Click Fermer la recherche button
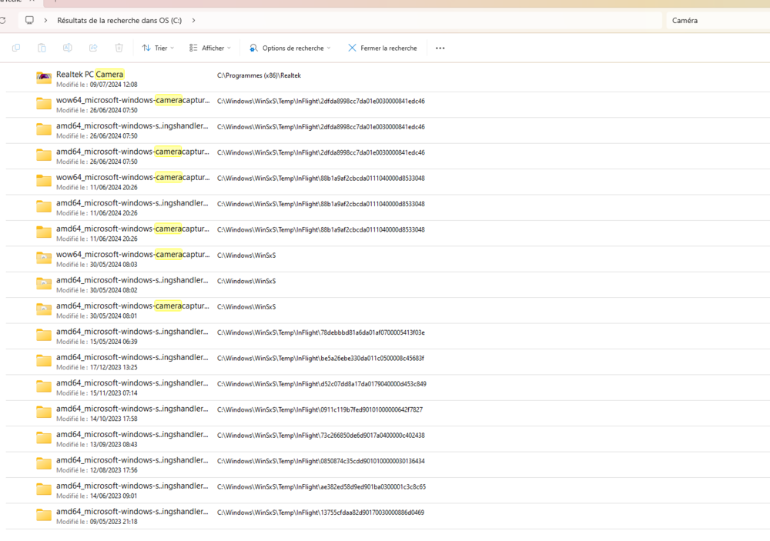 click(x=383, y=48)
